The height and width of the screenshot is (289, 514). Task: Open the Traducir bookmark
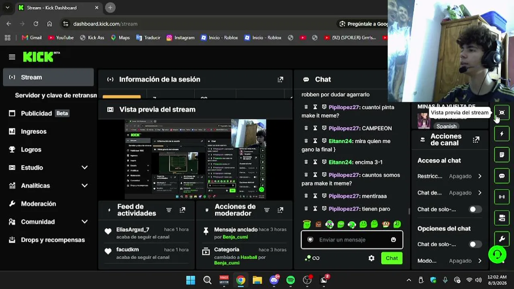[148, 38]
